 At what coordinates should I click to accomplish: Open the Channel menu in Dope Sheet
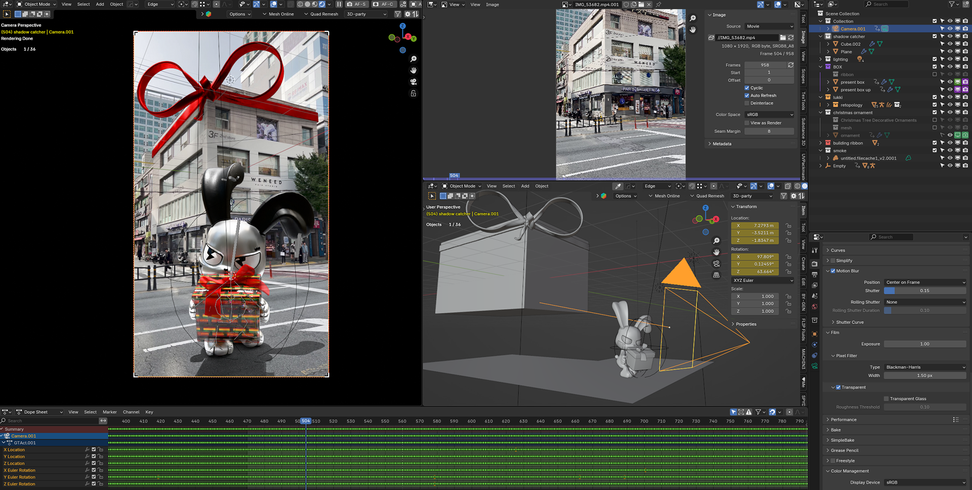click(x=131, y=412)
